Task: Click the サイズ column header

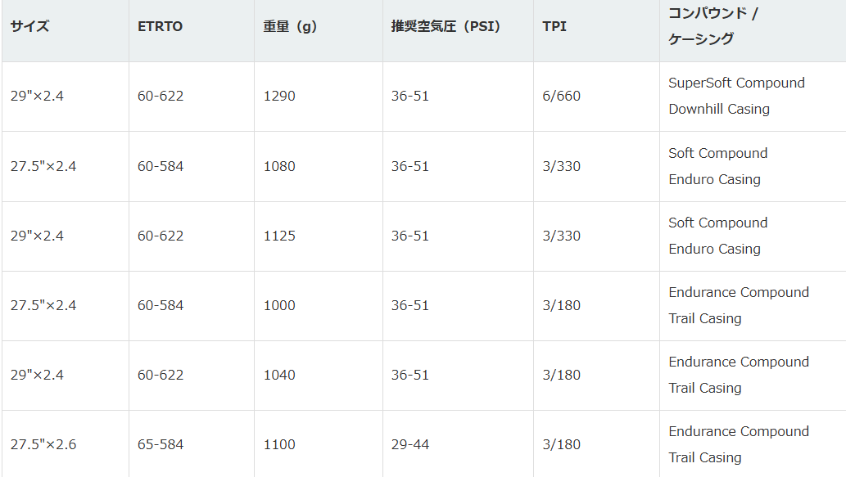Action: [x=30, y=26]
